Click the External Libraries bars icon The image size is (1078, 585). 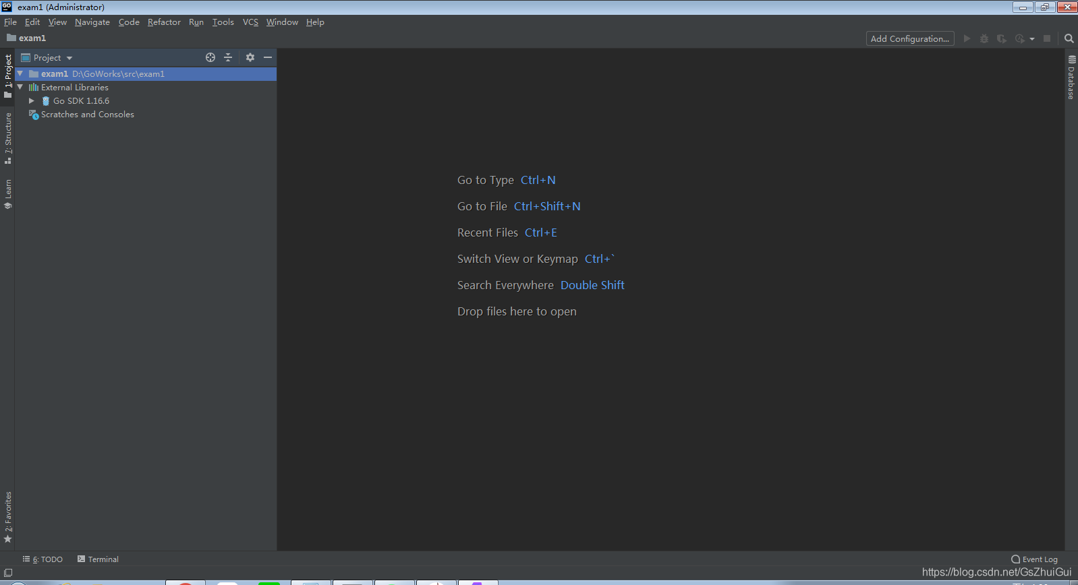34,88
